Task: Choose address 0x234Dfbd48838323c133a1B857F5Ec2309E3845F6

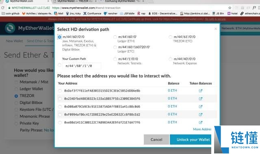Action: [60, 99]
